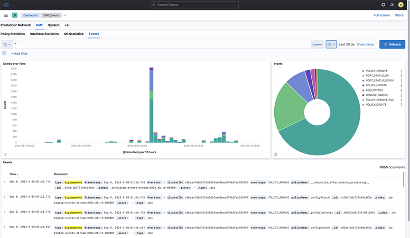Toggle legend on Events over Time chart
The width and height of the screenshot is (410, 238).
5,155
